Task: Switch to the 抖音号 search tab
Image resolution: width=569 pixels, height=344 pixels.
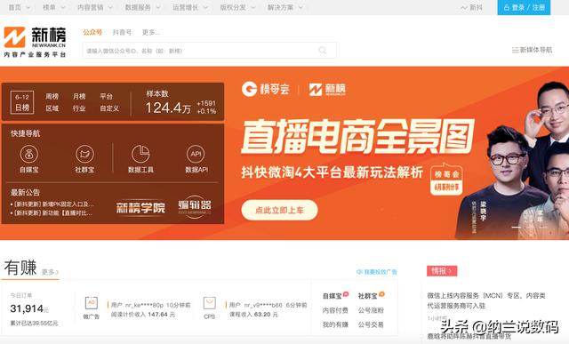Action: (x=122, y=32)
